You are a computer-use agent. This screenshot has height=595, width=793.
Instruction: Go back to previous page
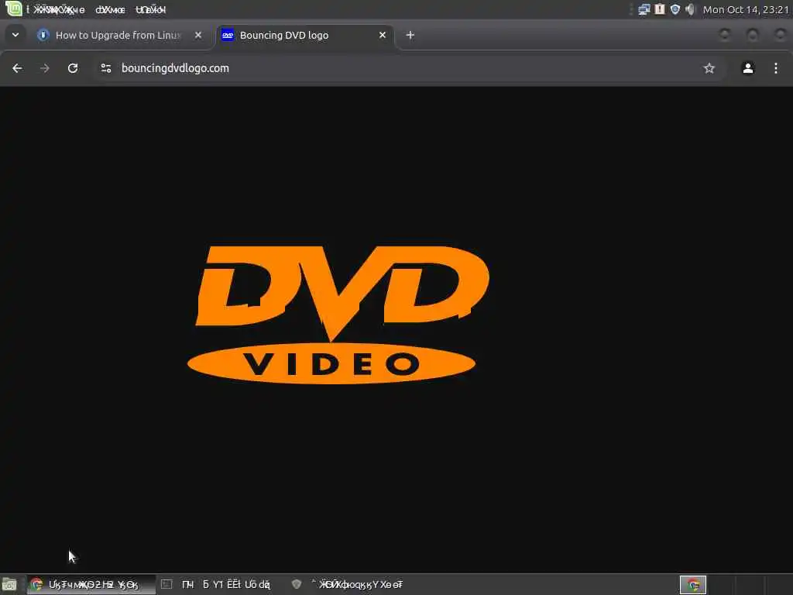click(17, 68)
